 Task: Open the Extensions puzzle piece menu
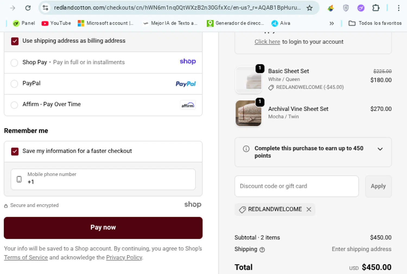point(376,8)
